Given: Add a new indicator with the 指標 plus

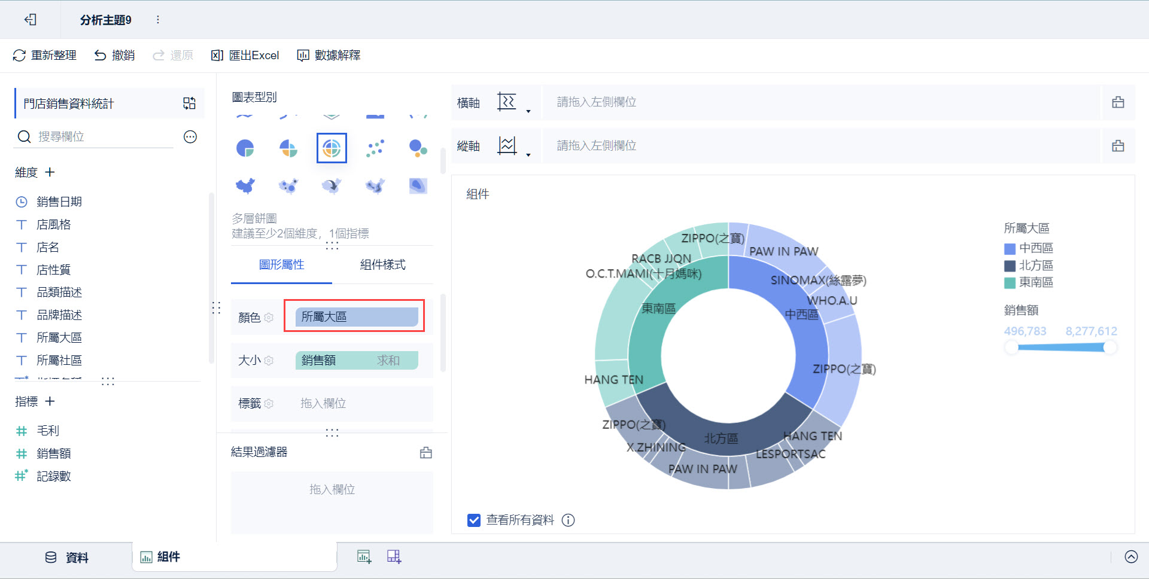Looking at the screenshot, I should coord(50,401).
